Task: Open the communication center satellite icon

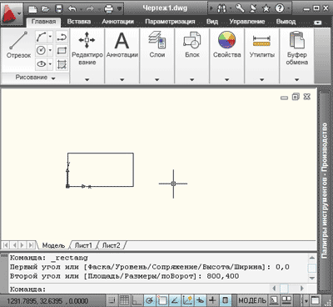Action: pyautogui.click(x=253, y=8)
